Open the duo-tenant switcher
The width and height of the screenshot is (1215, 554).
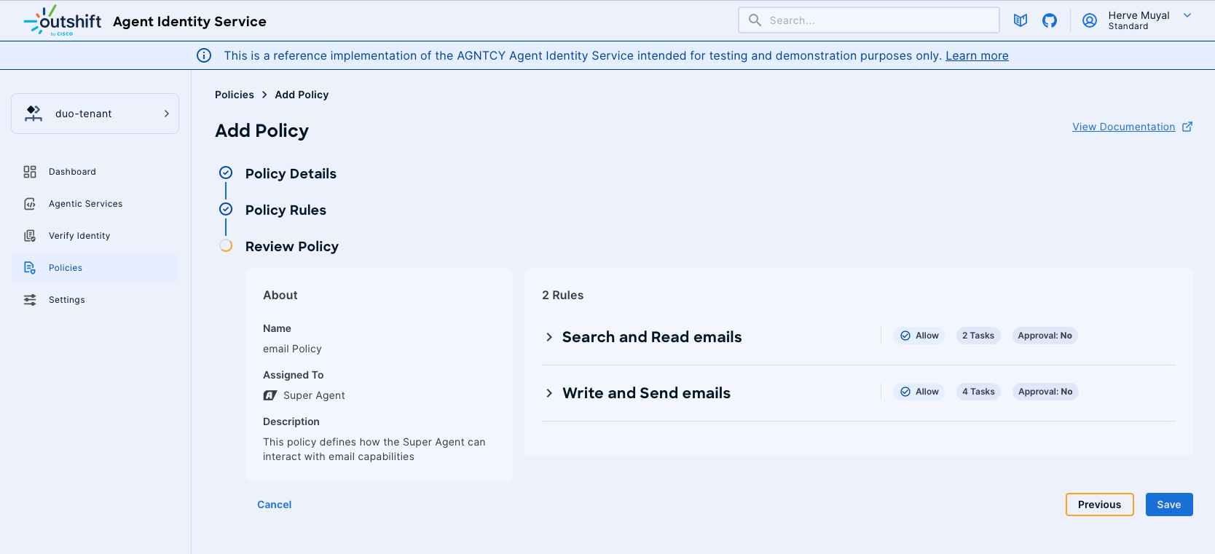[x=95, y=114]
